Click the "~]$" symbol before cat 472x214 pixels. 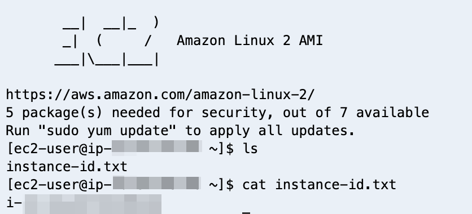click(x=221, y=185)
